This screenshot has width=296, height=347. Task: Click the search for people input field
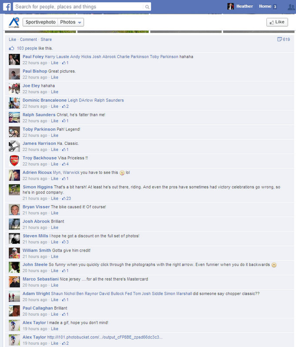pos(79,7)
